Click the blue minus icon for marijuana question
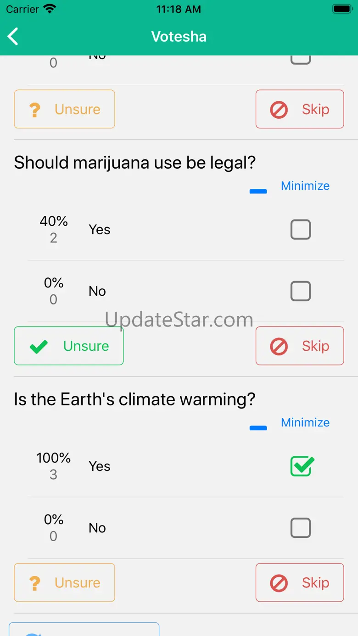 tap(258, 191)
